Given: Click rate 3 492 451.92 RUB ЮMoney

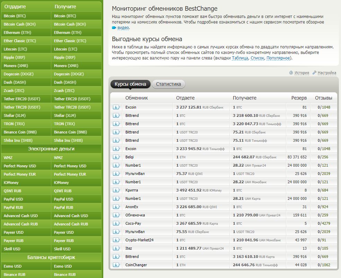Looking at the screenshot, I should tap(199, 190).
